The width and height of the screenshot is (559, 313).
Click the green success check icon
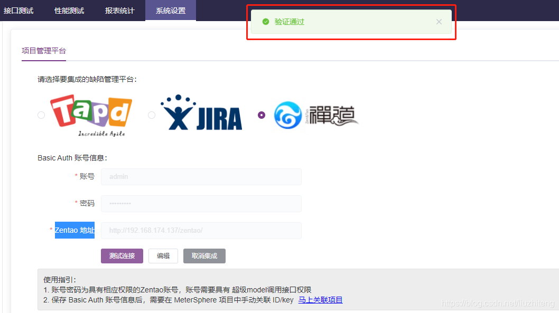tap(266, 22)
